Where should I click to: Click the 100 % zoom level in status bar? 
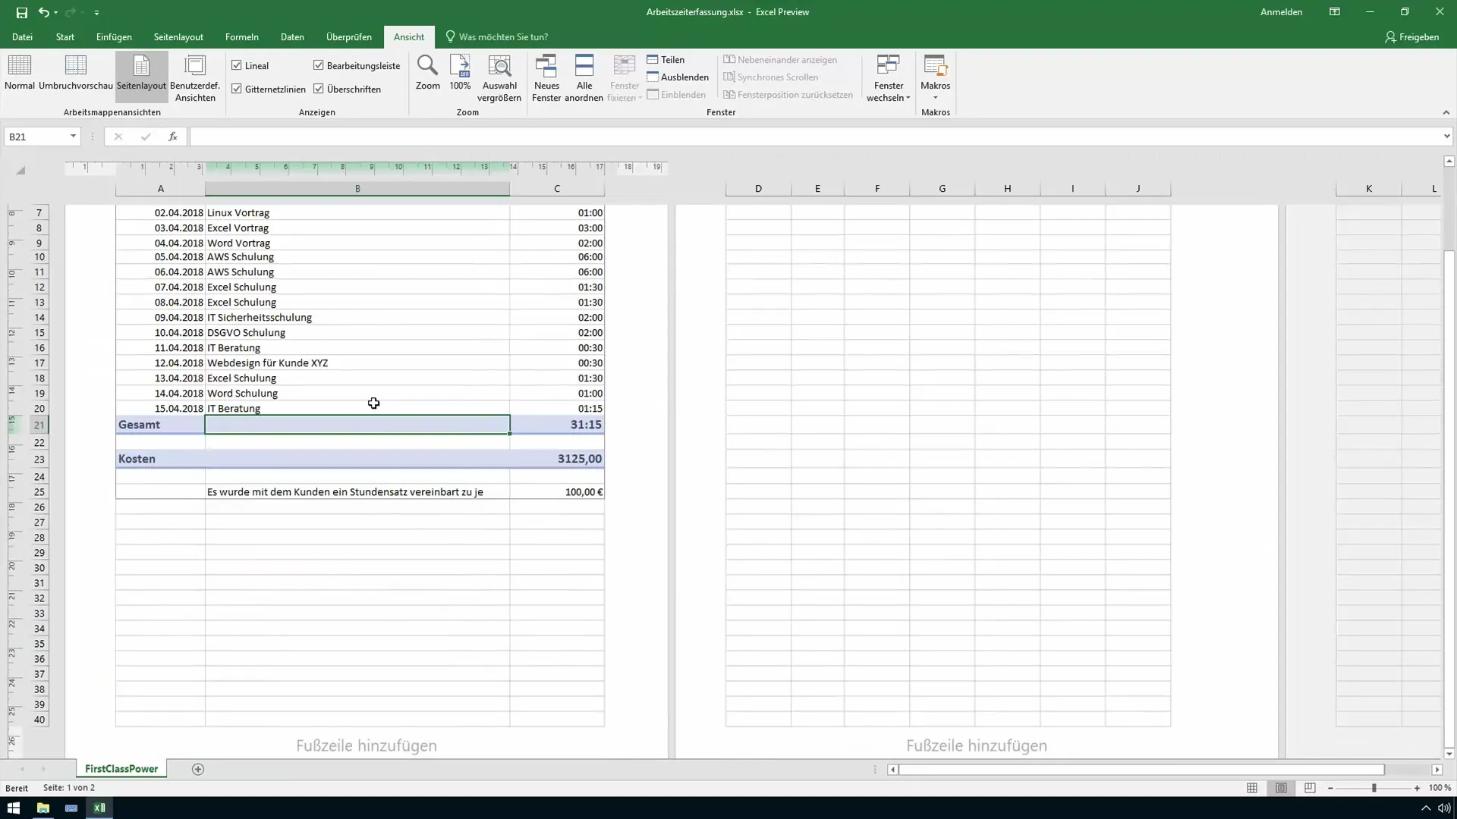tap(1440, 788)
